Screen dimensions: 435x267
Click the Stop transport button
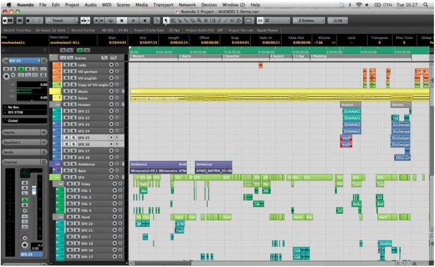121,21
